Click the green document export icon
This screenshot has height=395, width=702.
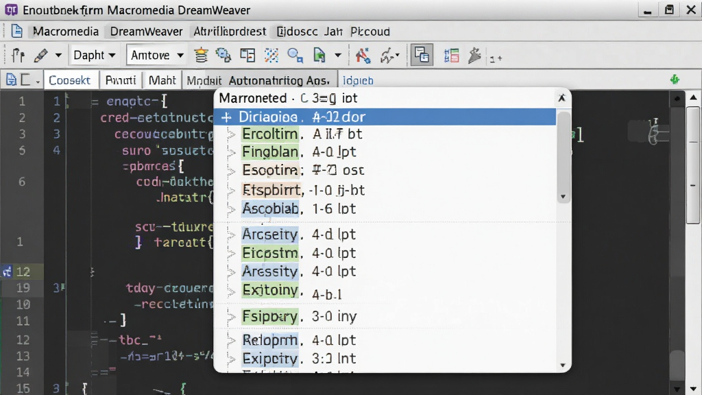point(319,56)
